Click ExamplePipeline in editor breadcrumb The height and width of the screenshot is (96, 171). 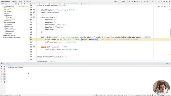[42, 62]
